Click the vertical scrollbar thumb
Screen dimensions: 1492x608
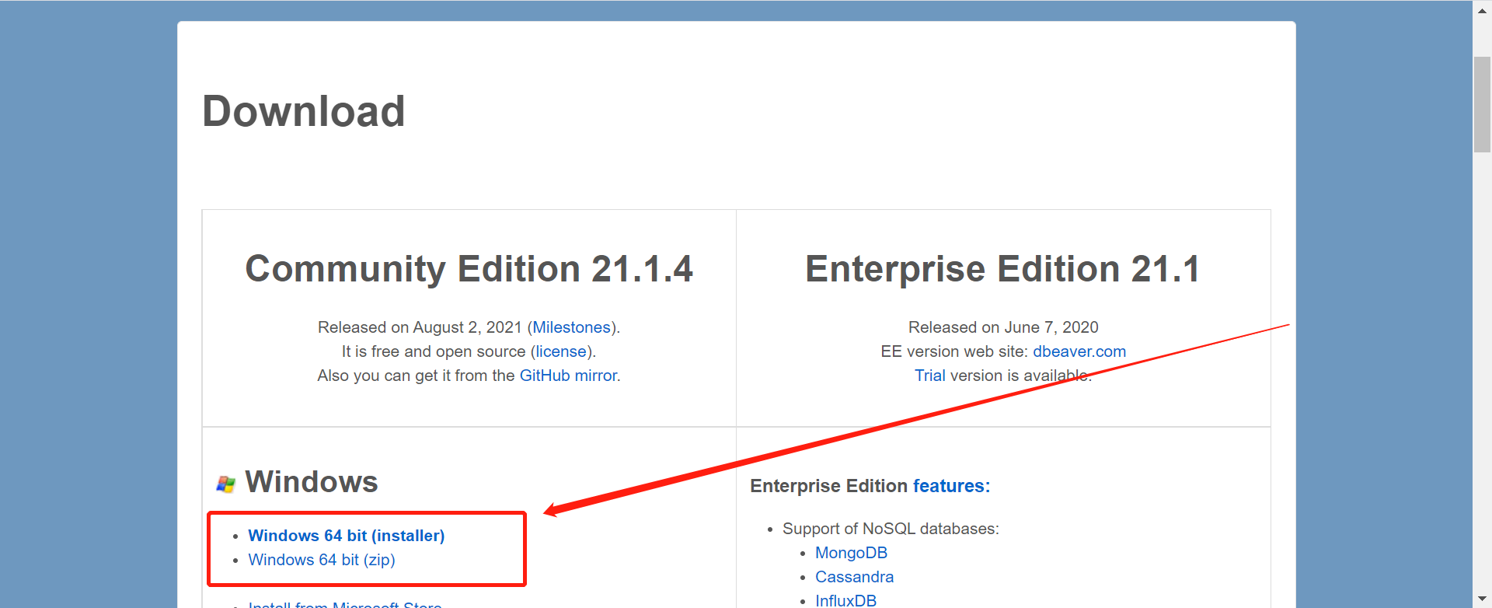click(1482, 104)
